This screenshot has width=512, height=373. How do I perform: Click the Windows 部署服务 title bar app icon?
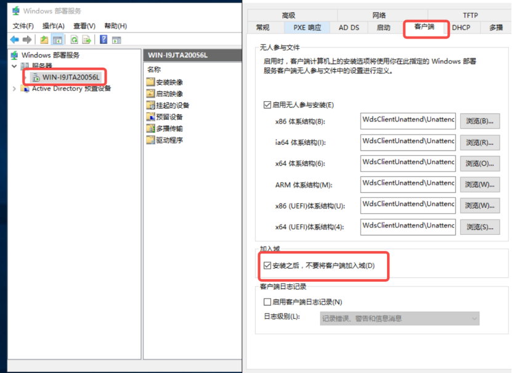[x=15, y=10]
